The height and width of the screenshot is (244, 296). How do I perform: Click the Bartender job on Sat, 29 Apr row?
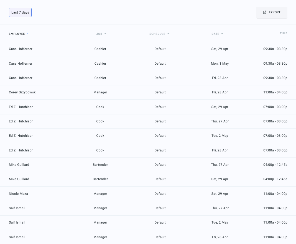[100, 179]
